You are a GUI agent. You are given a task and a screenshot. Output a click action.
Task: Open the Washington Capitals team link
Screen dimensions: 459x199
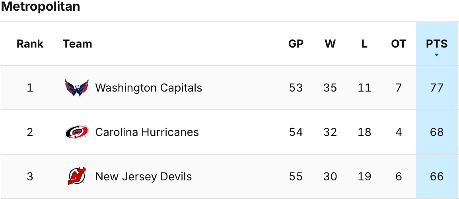[148, 88]
